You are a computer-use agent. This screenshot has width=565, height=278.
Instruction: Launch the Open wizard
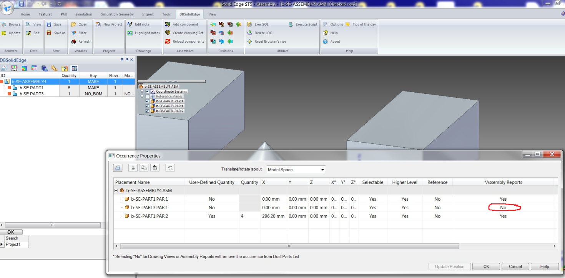[x=79, y=25]
